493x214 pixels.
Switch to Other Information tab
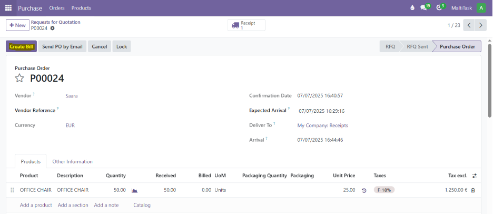point(72,161)
